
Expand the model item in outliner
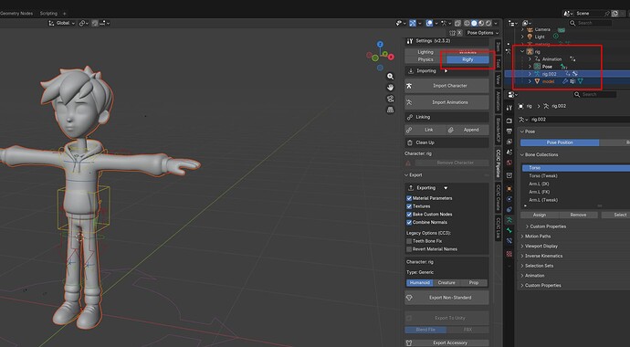click(530, 81)
